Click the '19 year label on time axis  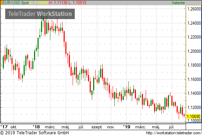[x=127, y=127]
